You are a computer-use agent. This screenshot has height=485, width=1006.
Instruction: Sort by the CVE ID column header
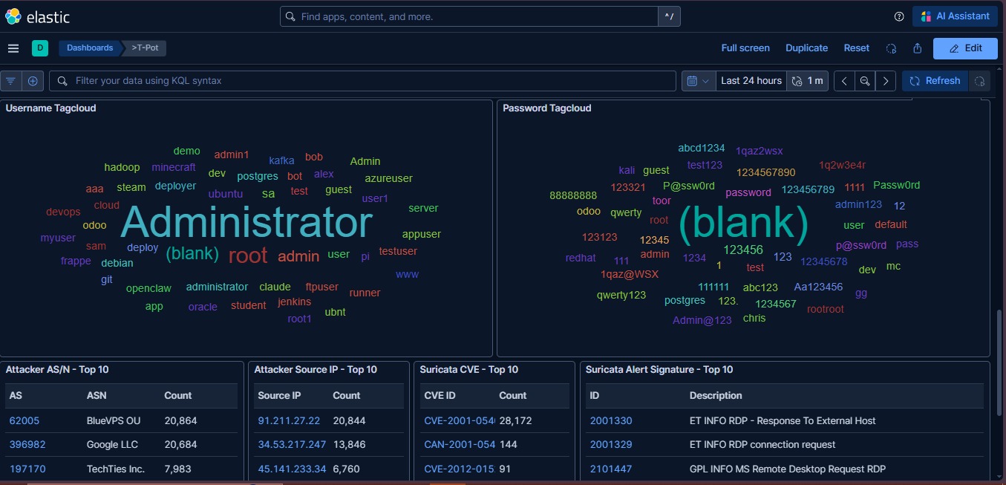point(440,396)
